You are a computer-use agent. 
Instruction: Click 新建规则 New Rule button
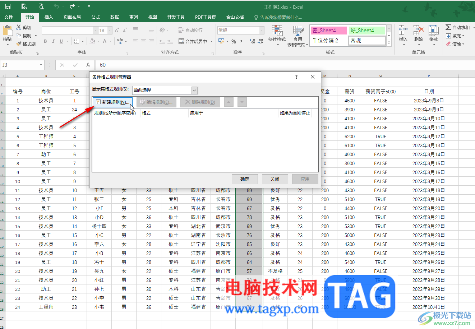(x=112, y=102)
